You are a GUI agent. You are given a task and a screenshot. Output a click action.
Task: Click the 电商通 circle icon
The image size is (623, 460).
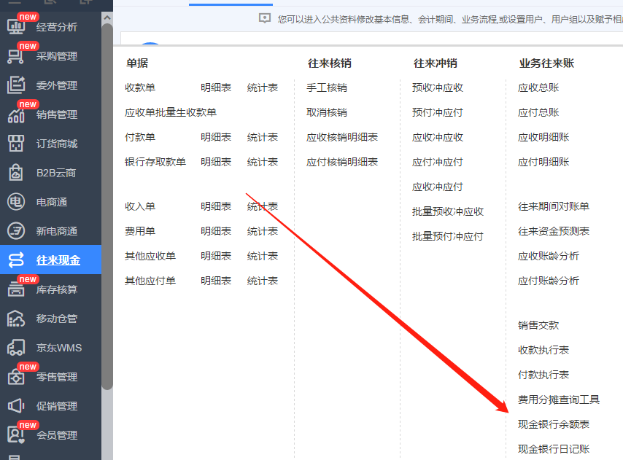(16, 202)
